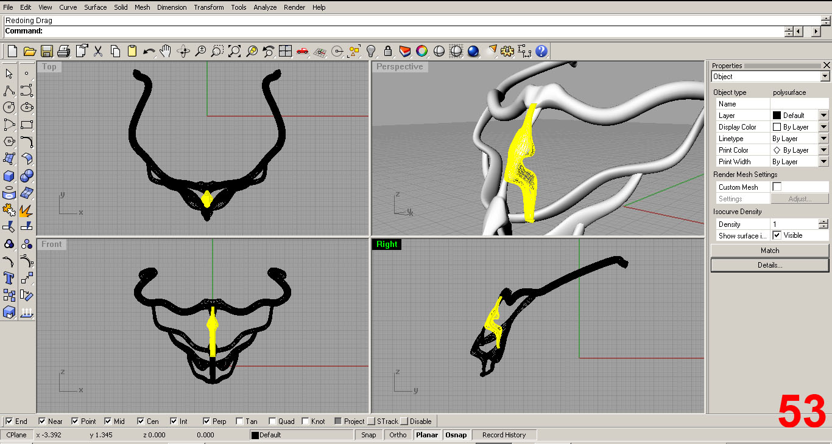Select the Text T tool in sidebar
The height and width of the screenshot is (444, 832).
(9, 279)
